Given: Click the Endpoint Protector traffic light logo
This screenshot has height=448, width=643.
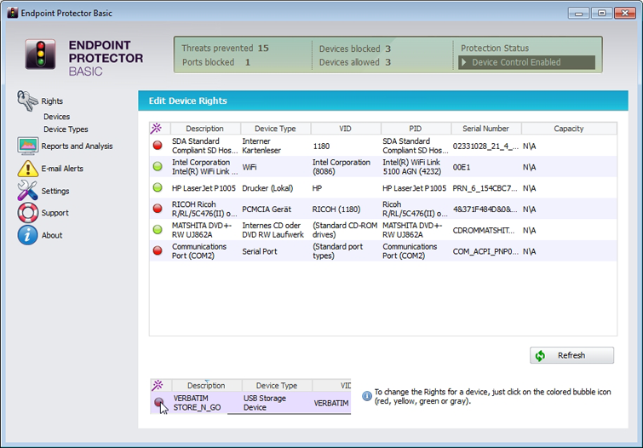Looking at the screenshot, I should [x=40, y=55].
